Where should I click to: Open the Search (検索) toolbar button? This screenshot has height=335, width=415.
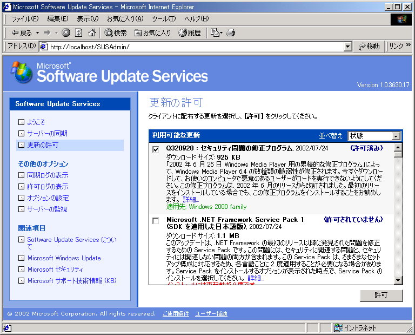click(116, 32)
